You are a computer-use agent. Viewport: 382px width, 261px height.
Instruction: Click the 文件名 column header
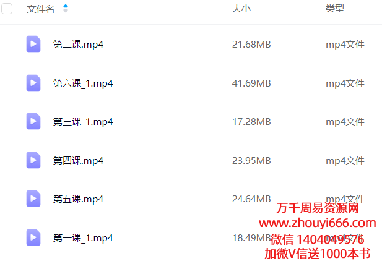click(41, 9)
